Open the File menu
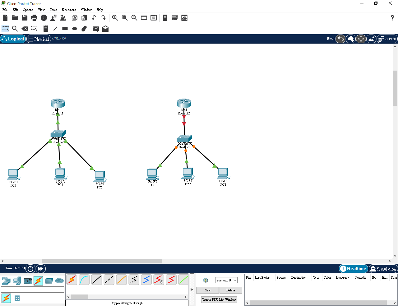Screen dimensions: 398x306 (x=5, y=10)
